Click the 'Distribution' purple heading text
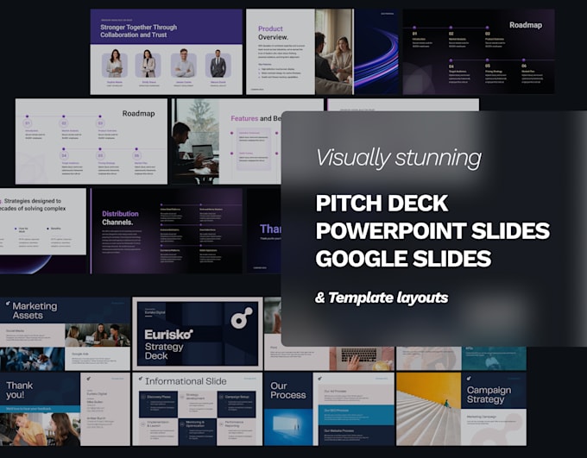587x458 pixels. (120, 214)
